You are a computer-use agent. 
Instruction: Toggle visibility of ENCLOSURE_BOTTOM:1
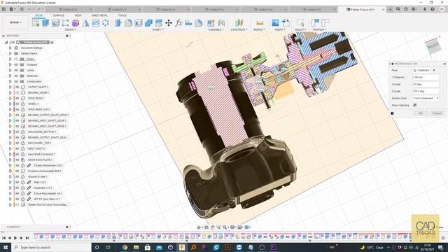tap(17, 132)
